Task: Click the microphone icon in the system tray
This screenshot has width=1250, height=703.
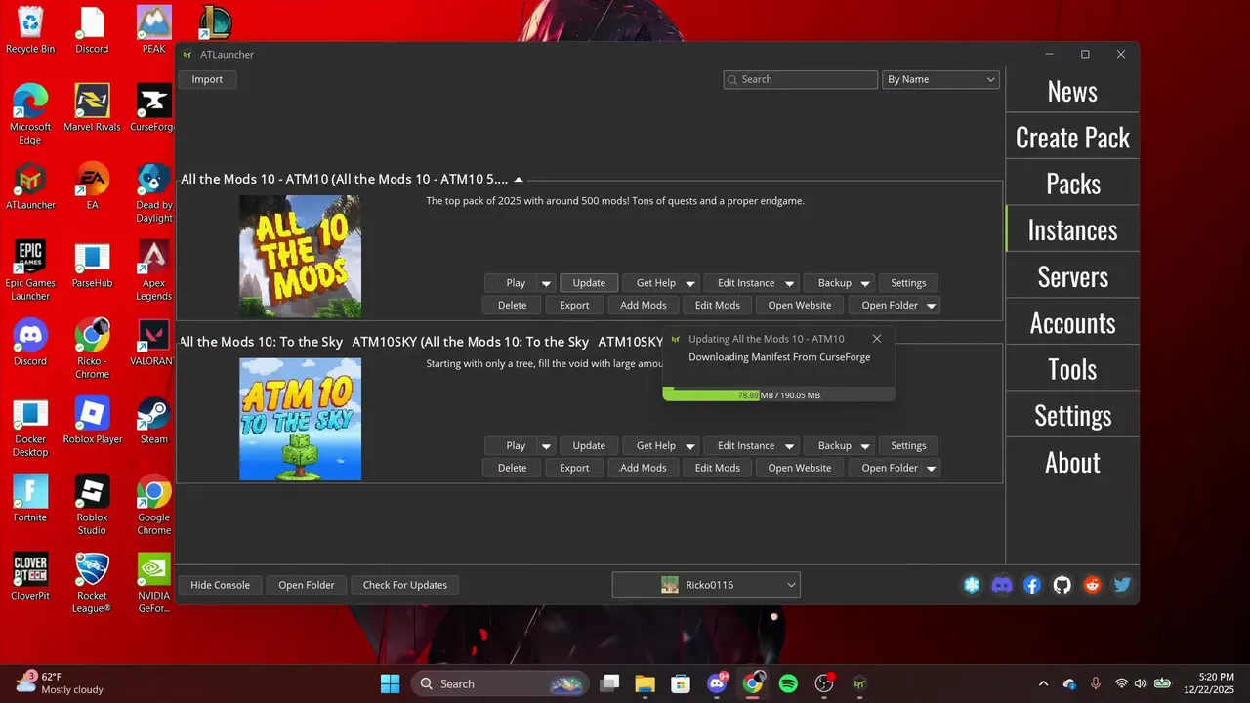Action: click(x=1096, y=683)
